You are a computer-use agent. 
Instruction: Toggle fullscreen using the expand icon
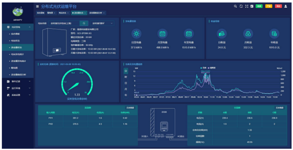click(246, 6)
